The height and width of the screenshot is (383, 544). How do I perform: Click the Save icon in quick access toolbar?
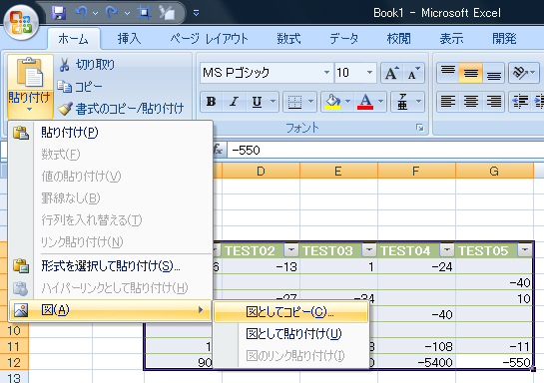point(59,13)
